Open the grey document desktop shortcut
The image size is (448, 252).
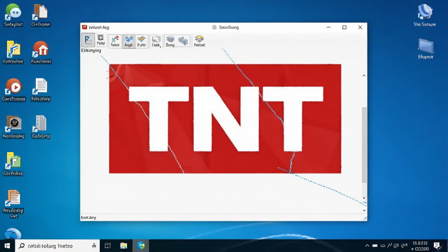click(41, 127)
